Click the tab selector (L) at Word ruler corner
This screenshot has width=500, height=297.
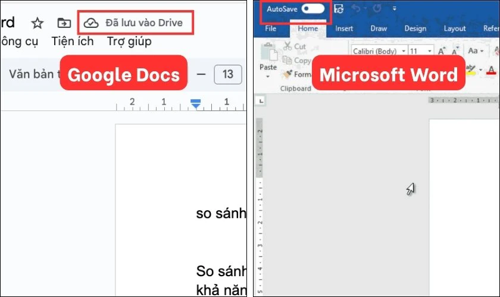point(261,101)
